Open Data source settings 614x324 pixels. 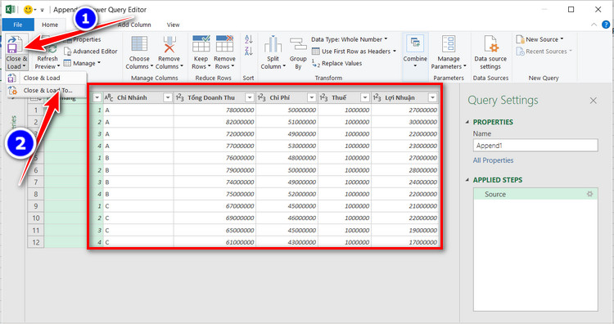click(490, 53)
